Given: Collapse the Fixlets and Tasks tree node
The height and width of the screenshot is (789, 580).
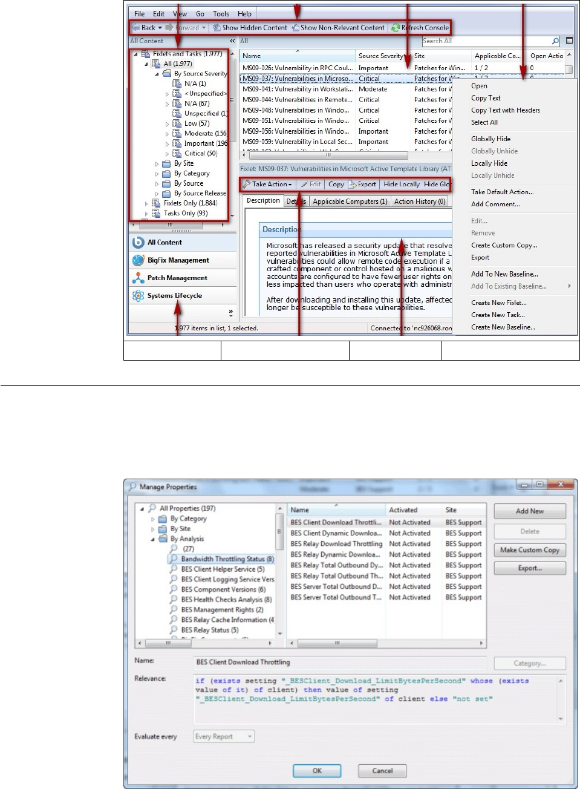Looking at the screenshot, I should [135, 54].
